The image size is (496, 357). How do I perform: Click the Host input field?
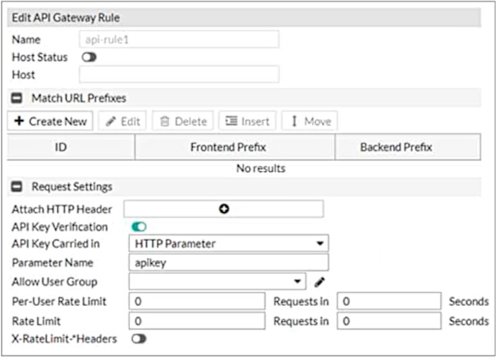click(179, 75)
